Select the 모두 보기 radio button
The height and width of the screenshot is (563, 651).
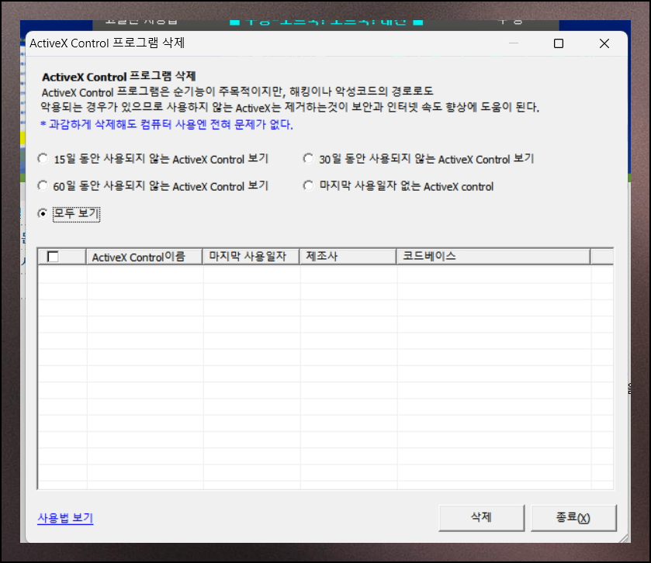tap(43, 214)
